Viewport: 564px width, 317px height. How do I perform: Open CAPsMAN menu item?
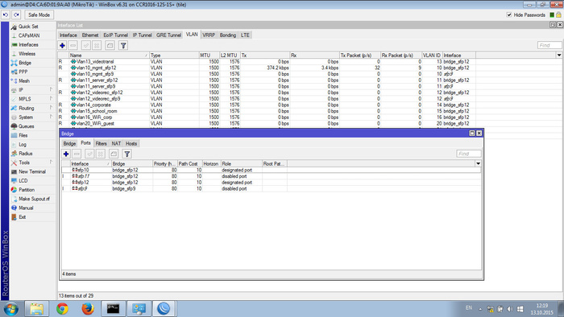point(29,35)
